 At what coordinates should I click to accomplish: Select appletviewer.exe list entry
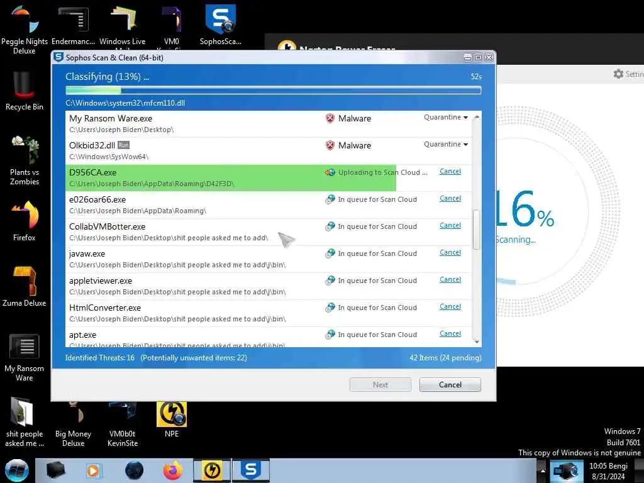coord(269,286)
